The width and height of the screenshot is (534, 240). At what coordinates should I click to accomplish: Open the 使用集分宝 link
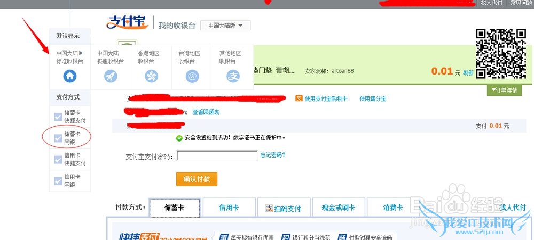pos(373,99)
